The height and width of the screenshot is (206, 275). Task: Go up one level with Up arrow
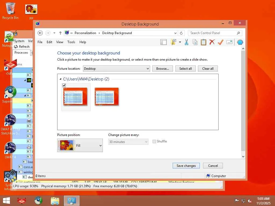(60, 33)
